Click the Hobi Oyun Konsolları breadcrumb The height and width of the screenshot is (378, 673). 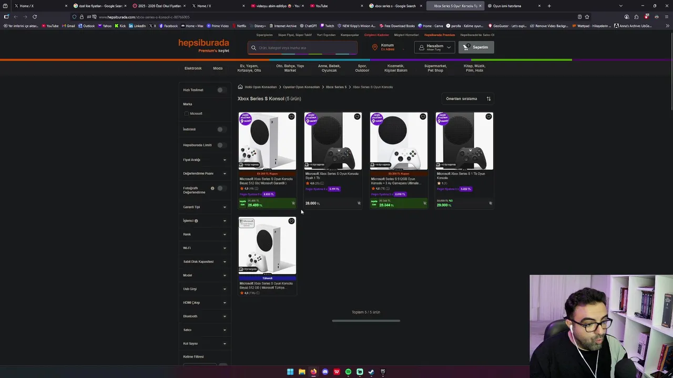260,87
